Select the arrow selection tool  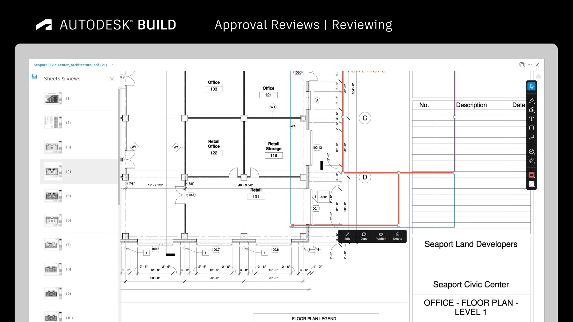(532, 86)
